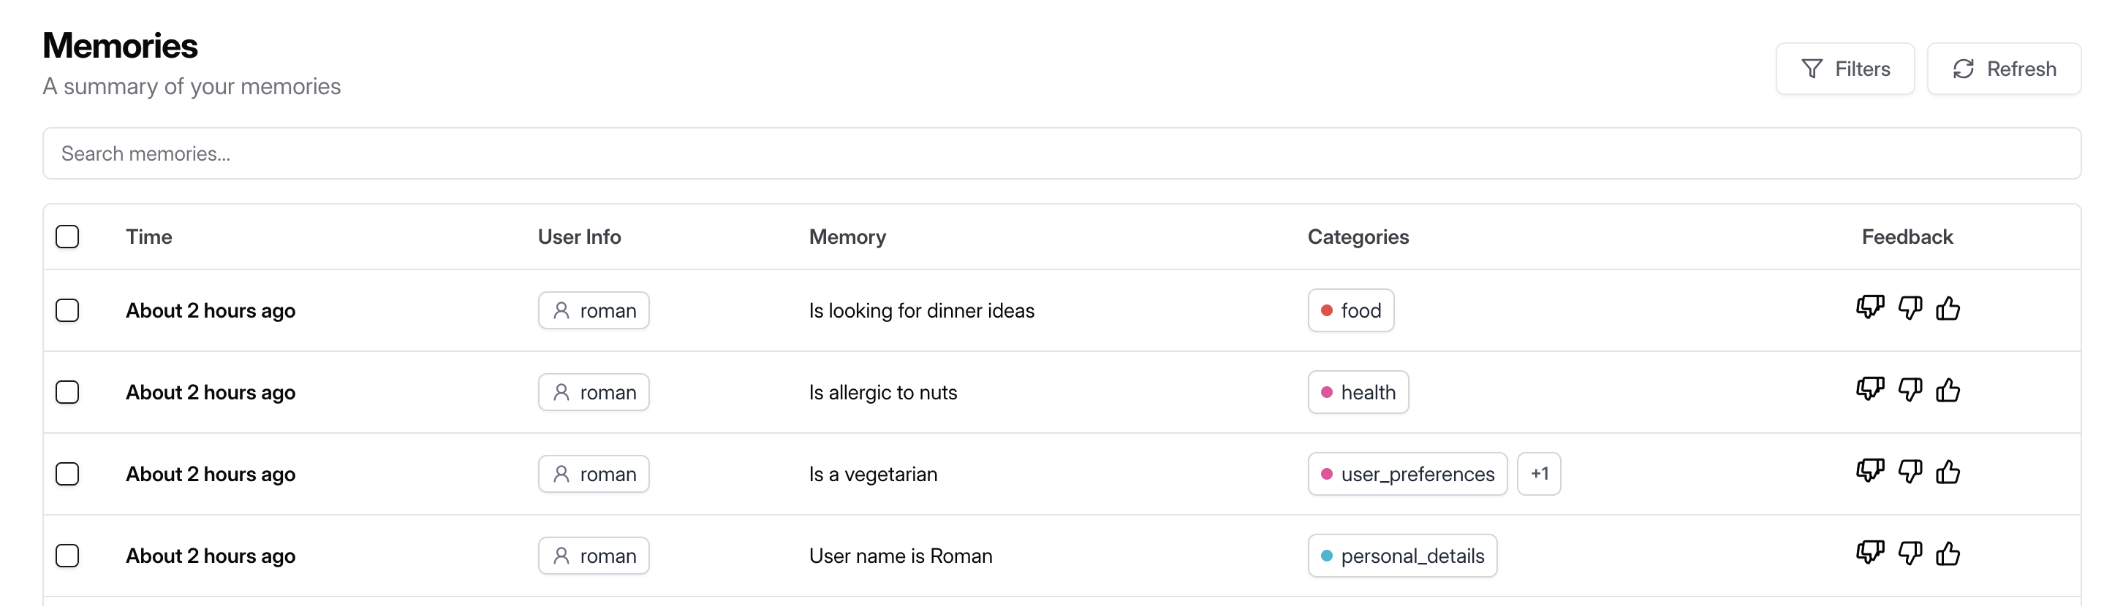This screenshot has width=2104, height=606.
Task: Toggle the select-all checkbox in table header
Action: pyautogui.click(x=67, y=237)
